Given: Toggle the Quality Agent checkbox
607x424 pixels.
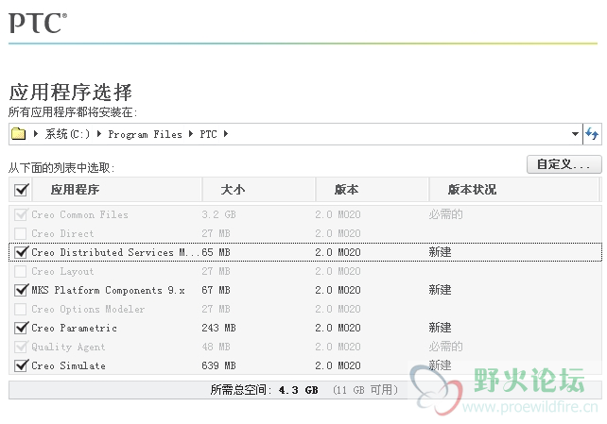Looking at the screenshot, I should (x=21, y=347).
